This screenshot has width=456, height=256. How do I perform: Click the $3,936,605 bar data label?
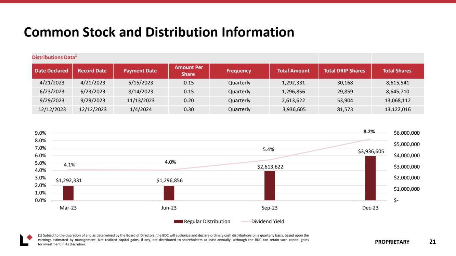click(371, 151)
